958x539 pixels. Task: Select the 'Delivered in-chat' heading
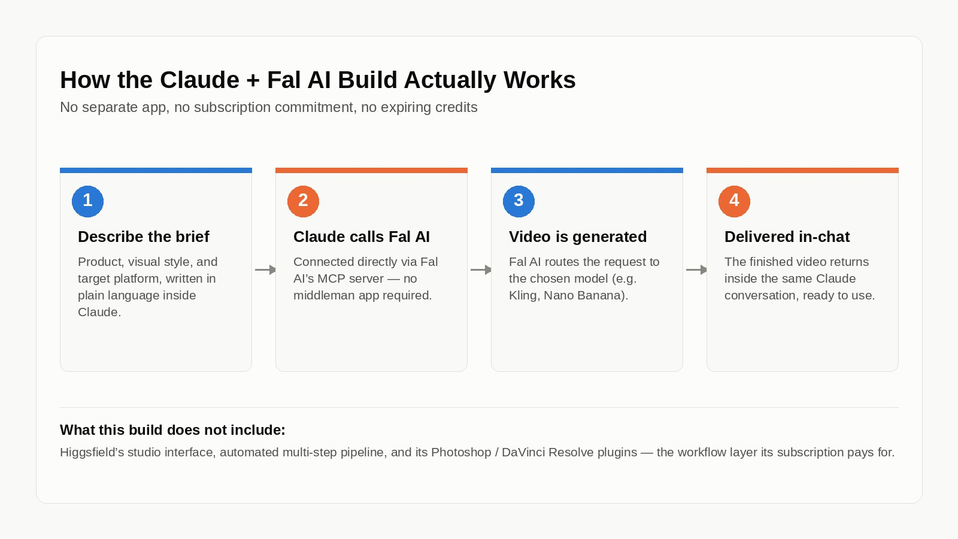tap(787, 237)
